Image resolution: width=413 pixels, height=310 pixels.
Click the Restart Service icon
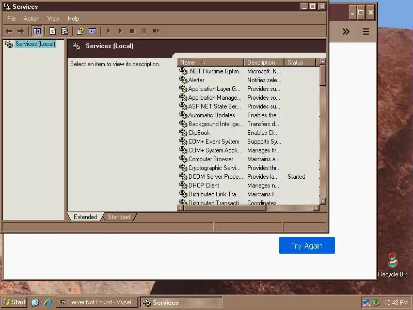coord(156,31)
